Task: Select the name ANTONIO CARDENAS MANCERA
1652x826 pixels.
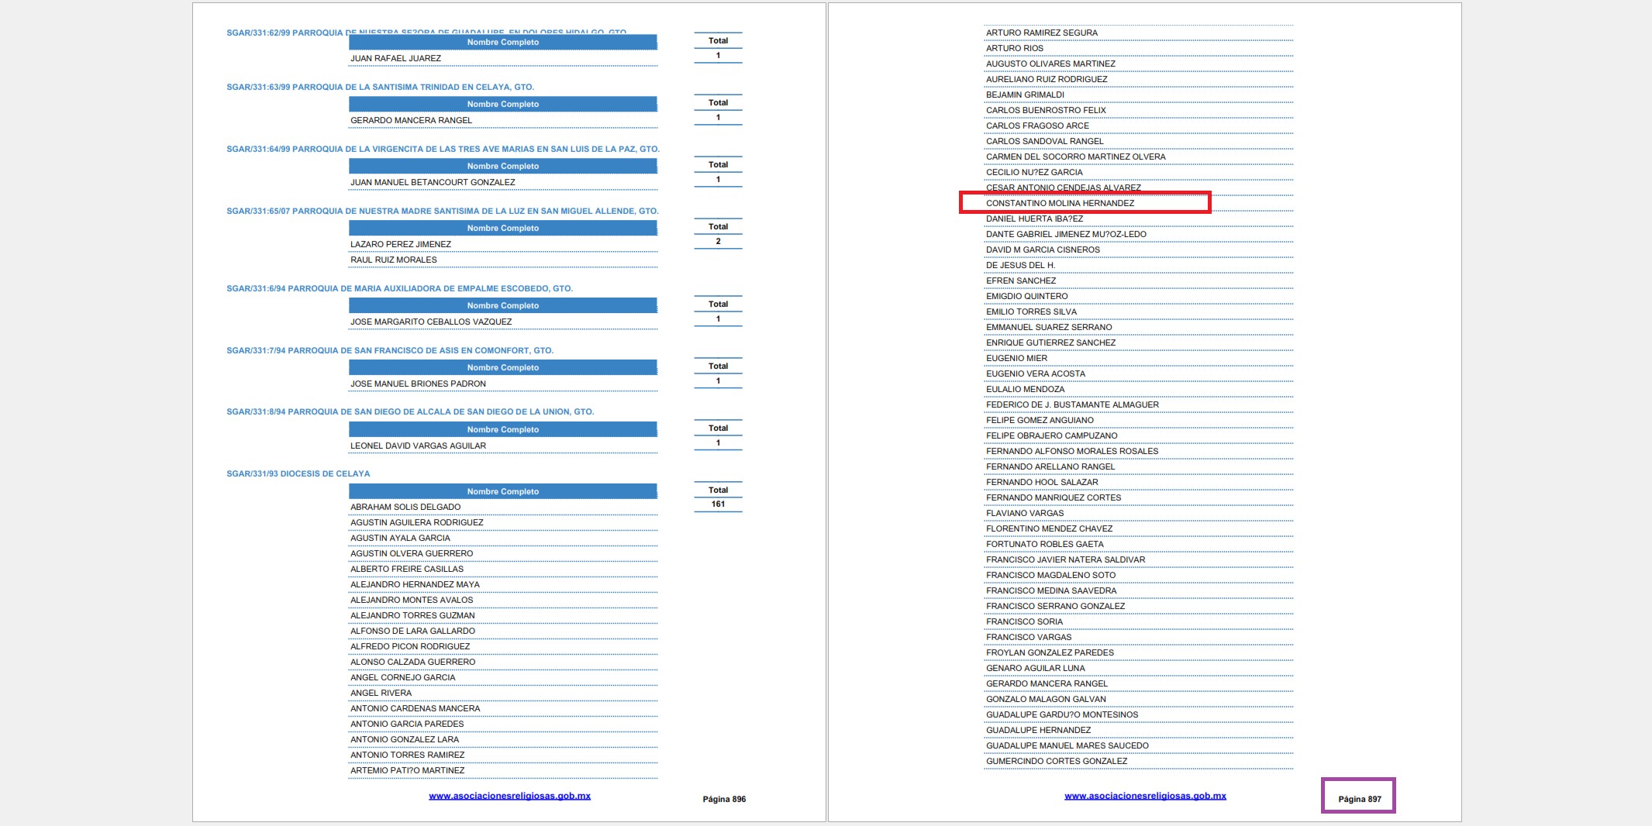Action: coord(415,708)
